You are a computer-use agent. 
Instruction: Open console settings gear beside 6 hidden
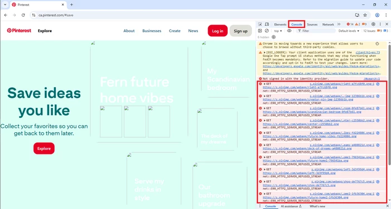(273, 37)
